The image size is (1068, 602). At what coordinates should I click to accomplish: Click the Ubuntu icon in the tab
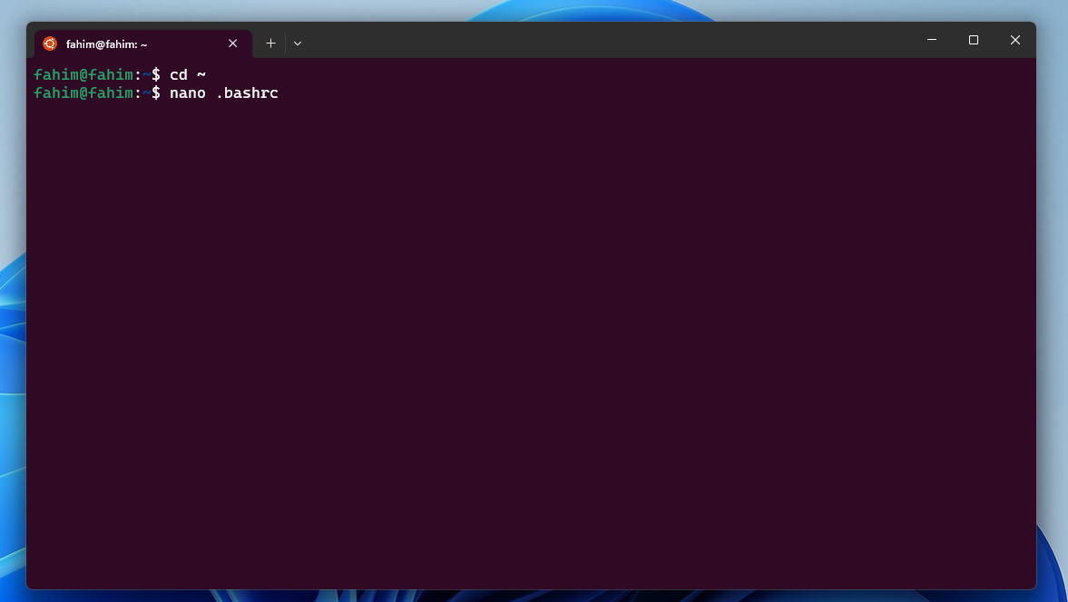coord(50,44)
